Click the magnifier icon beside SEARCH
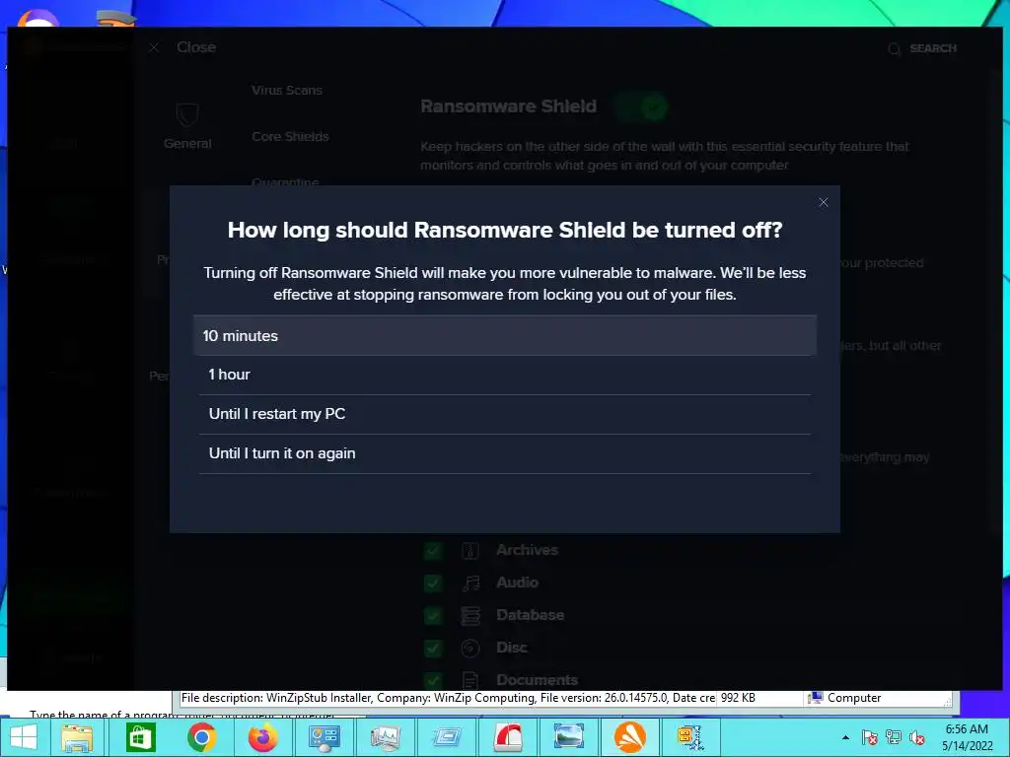The height and width of the screenshot is (757, 1010). tap(894, 49)
